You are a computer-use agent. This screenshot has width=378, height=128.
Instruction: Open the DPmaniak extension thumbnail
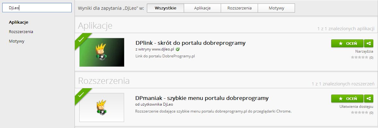[x=102, y=108]
